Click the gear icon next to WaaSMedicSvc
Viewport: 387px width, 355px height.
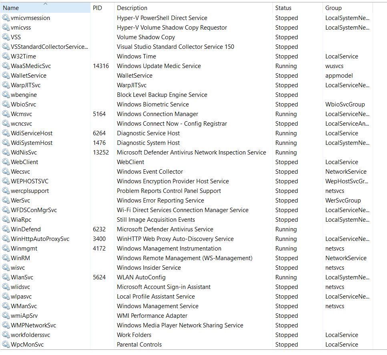pyautogui.click(x=6, y=66)
